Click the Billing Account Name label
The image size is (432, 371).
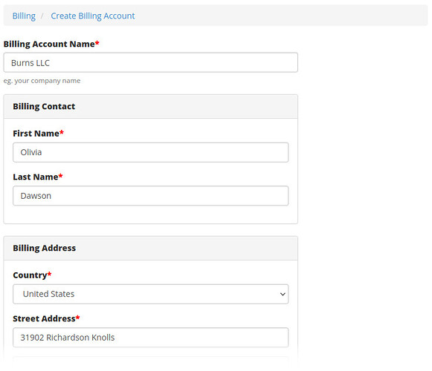[x=49, y=44]
